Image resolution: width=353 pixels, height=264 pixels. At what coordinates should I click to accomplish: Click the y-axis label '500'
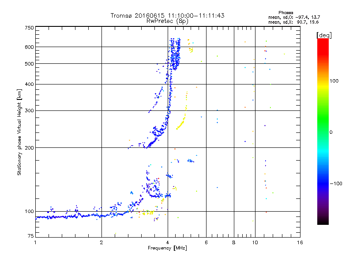pos(29,64)
